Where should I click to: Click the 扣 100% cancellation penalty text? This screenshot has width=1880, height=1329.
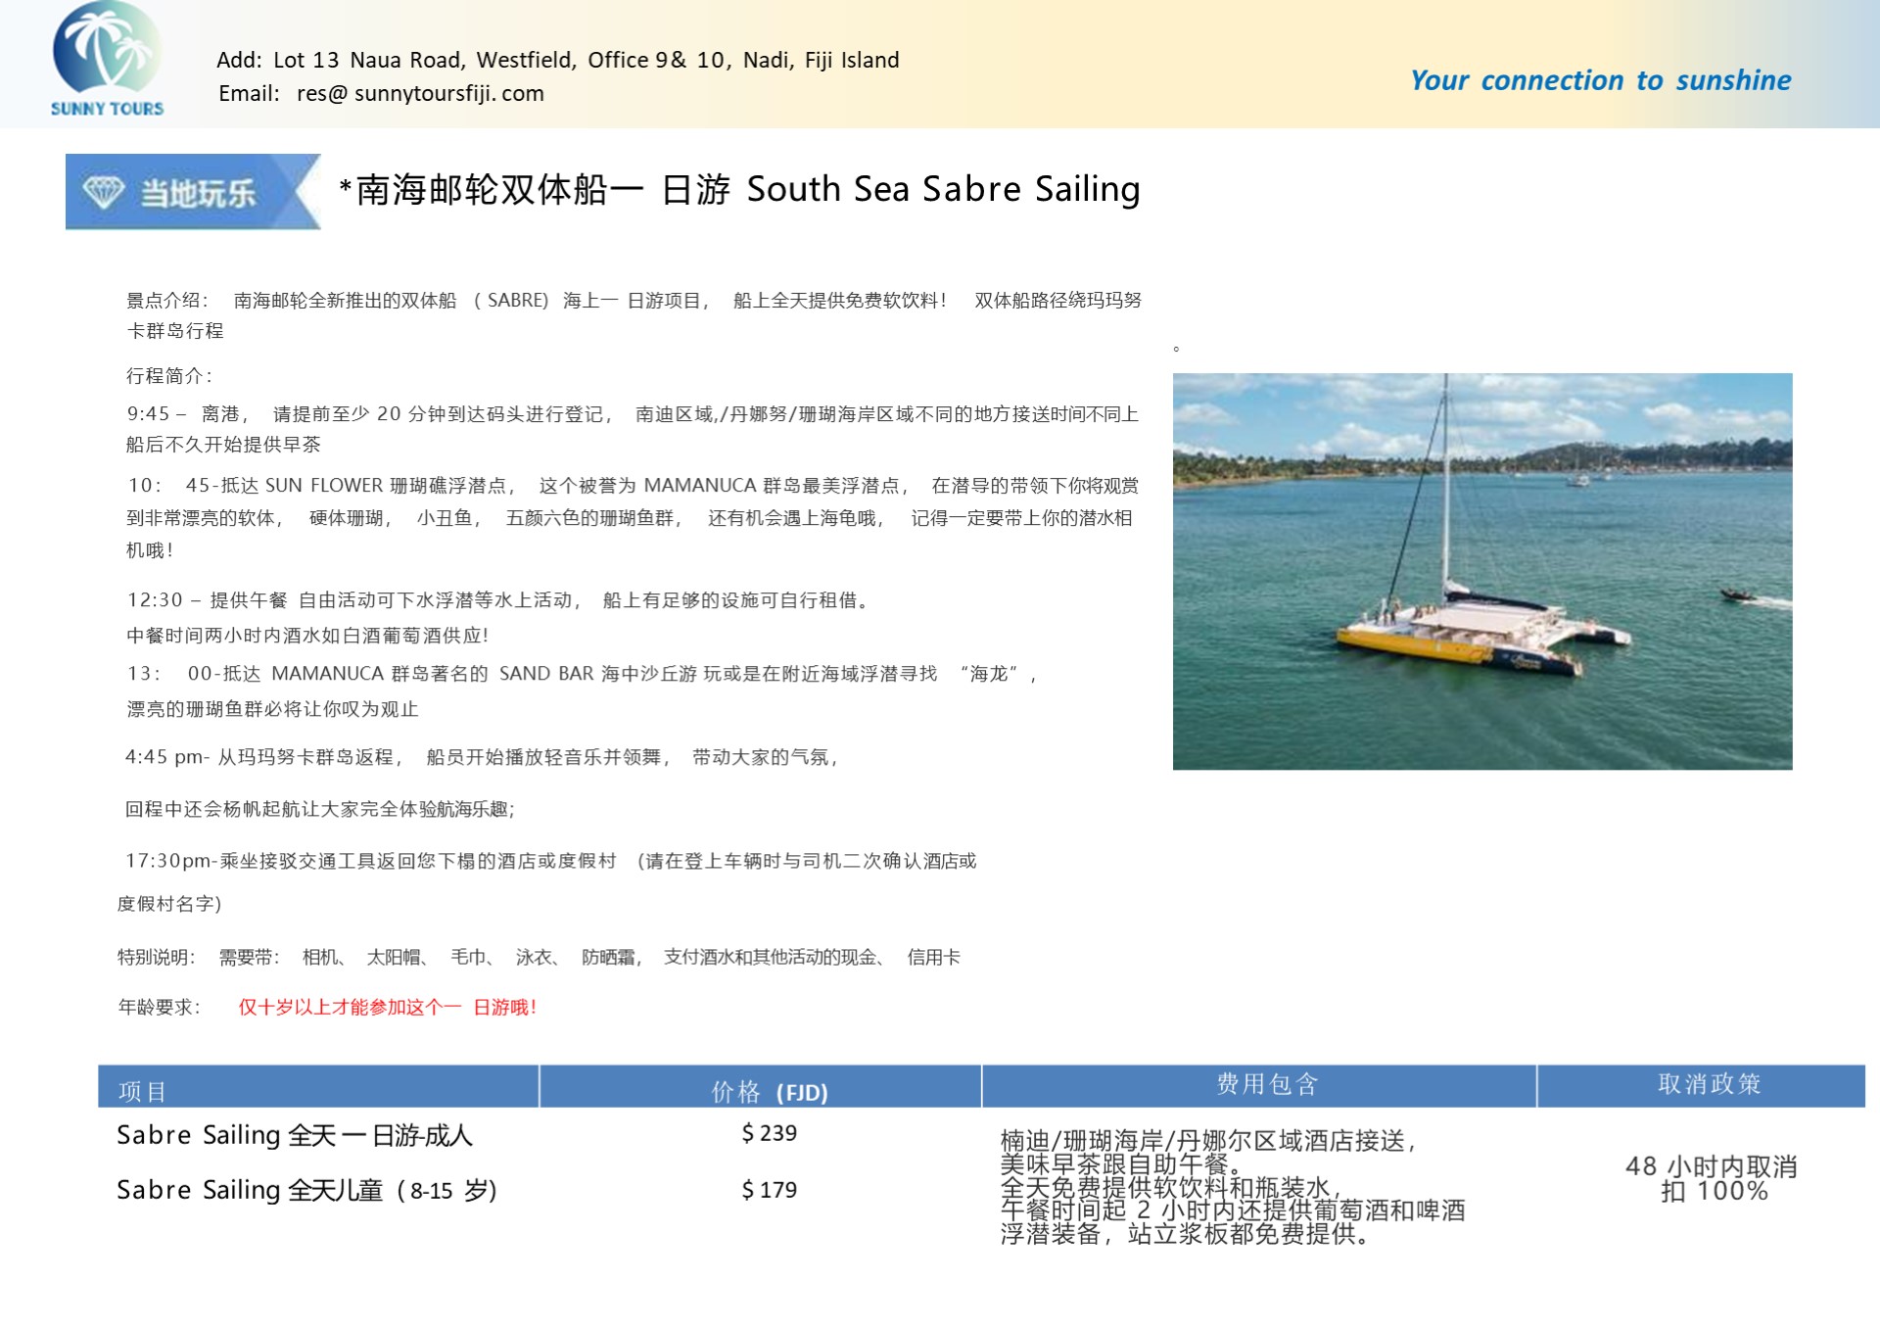coord(1715,1191)
